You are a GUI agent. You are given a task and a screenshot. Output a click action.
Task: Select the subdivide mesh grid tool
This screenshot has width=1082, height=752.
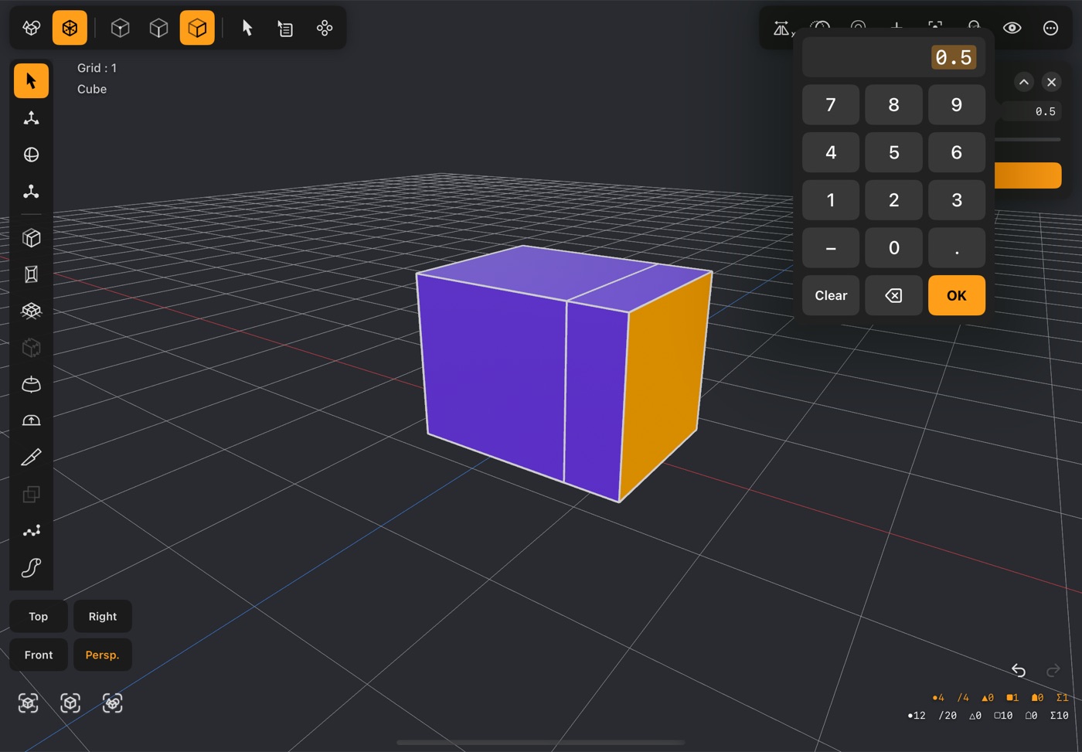click(31, 311)
